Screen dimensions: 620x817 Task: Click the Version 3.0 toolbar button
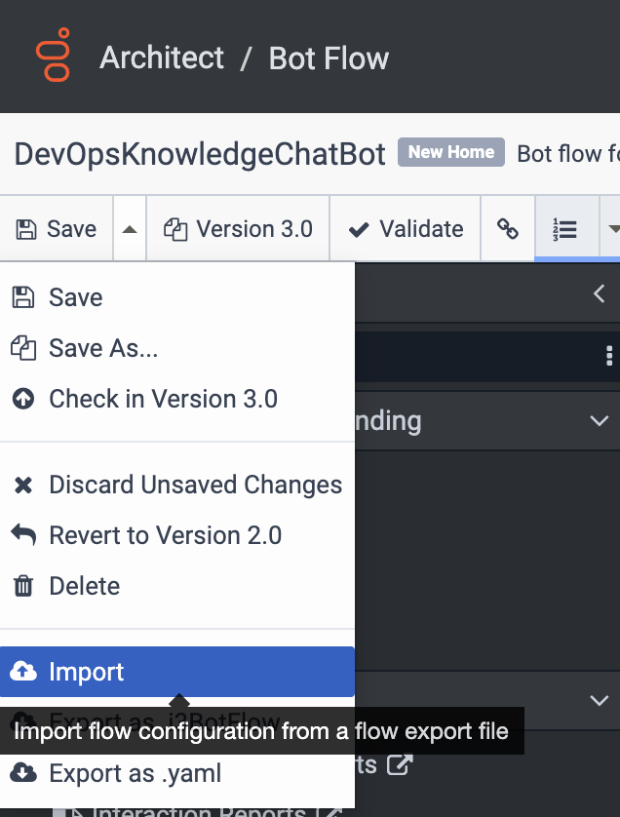click(x=238, y=229)
